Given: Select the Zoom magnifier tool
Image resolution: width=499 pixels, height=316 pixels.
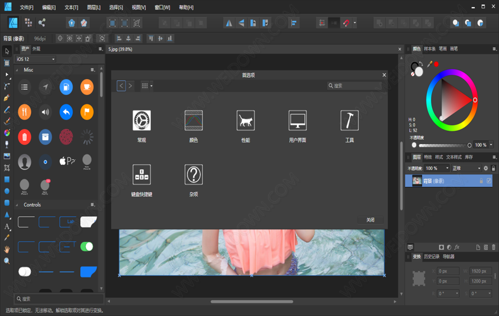Looking at the screenshot, I should point(7,261).
